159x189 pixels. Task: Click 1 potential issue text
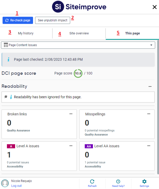(x=95, y=162)
